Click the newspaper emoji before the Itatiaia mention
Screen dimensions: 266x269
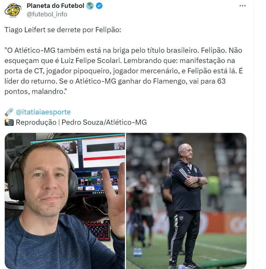(x=9, y=112)
